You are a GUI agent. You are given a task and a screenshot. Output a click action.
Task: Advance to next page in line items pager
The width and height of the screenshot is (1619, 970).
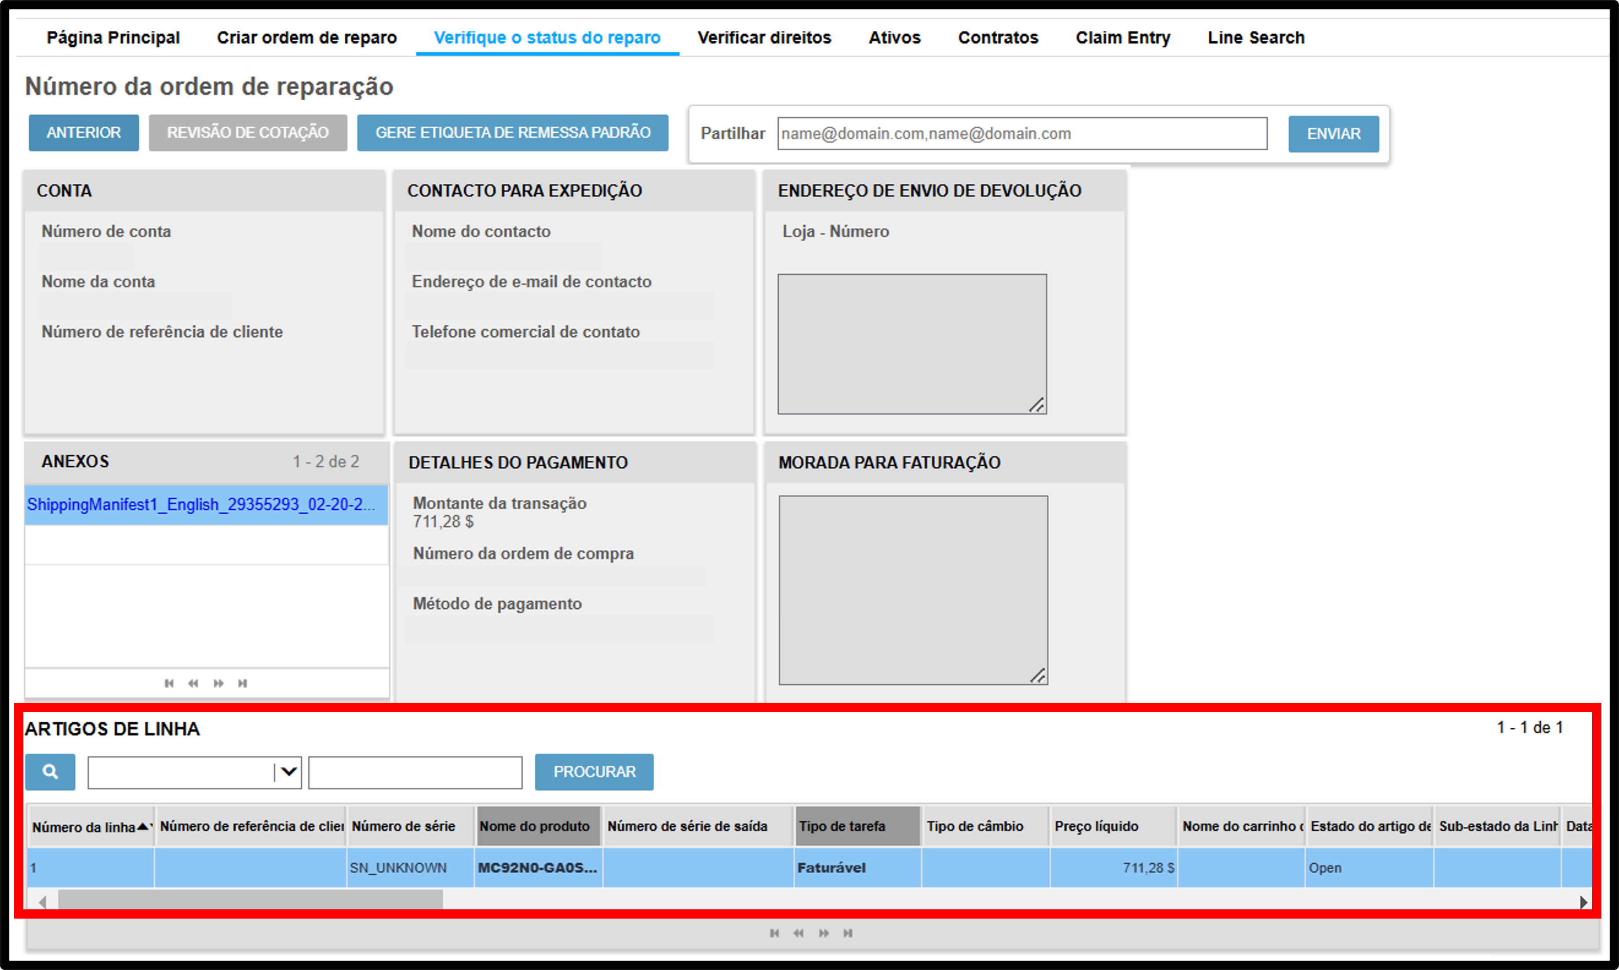click(x=824, y=933)
